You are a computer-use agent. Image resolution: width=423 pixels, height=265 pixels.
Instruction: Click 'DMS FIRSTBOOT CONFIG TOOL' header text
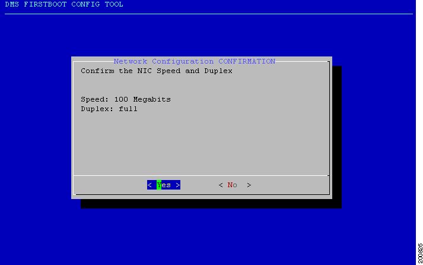64,4
